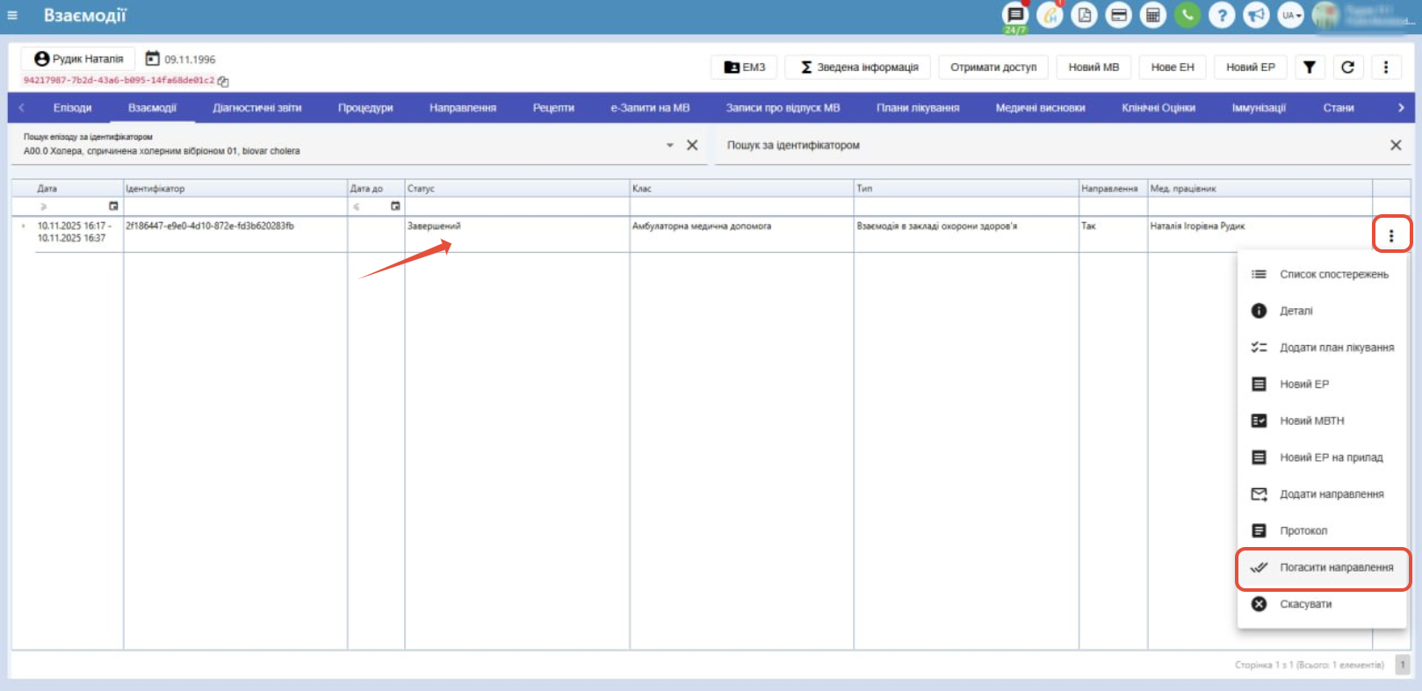Select Додати план лікування menu item
Image resolution: width=1422 pixels, height=691 pixels.
(1323, 348)
